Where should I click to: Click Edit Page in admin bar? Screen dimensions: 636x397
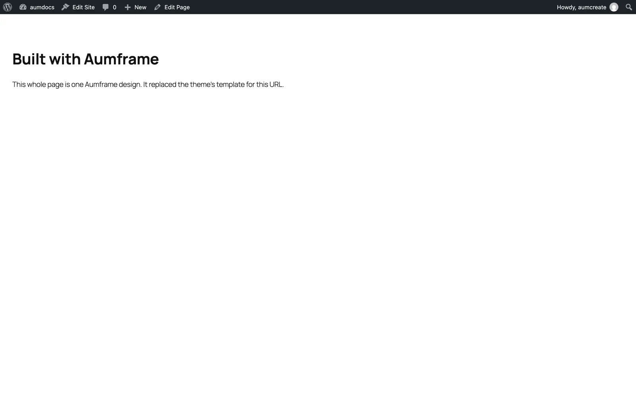tap(172, 7)
